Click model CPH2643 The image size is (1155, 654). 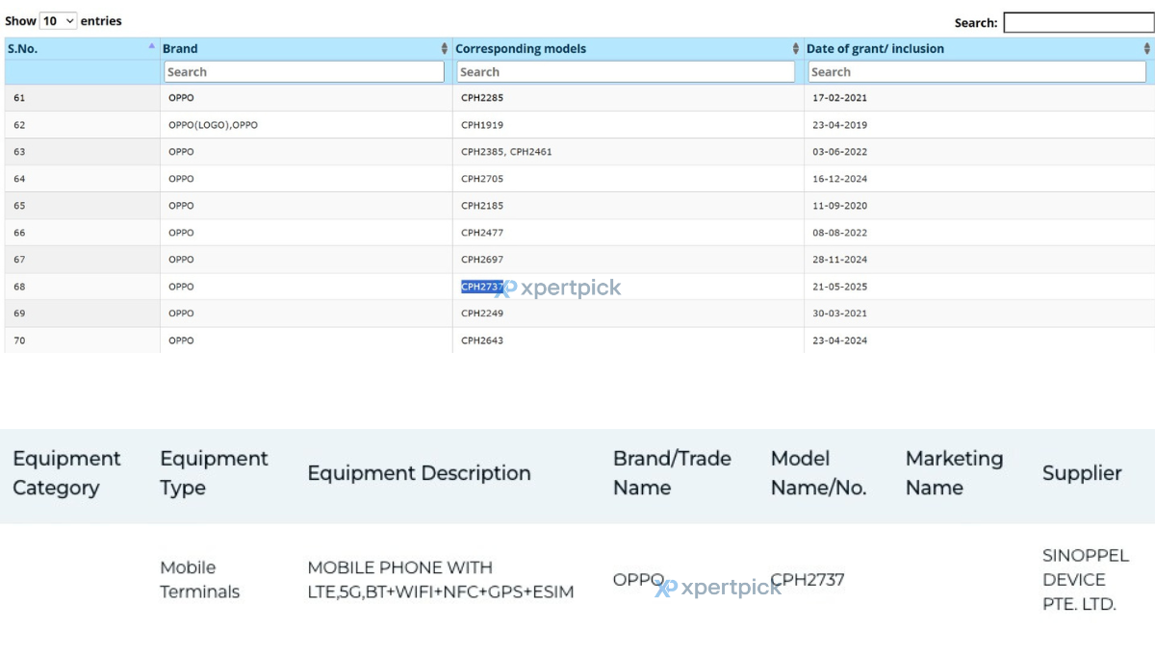(482, 340)
